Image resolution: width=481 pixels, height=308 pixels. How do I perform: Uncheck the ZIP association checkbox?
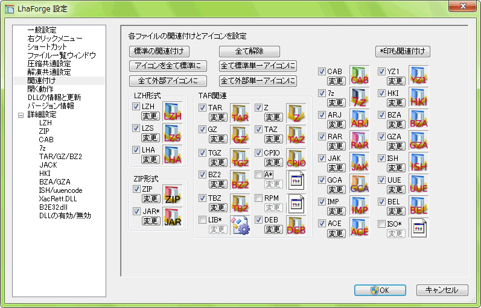coord(136,189)
